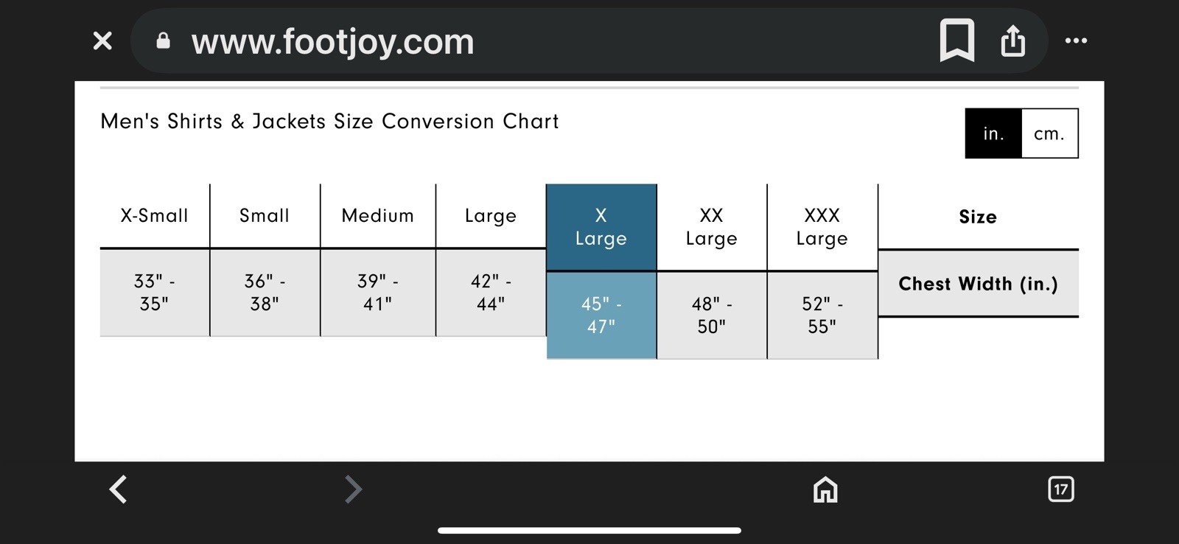Close the browser page with X icon
The width and height of the screenshot is (1179, 544).
[102, 41]
